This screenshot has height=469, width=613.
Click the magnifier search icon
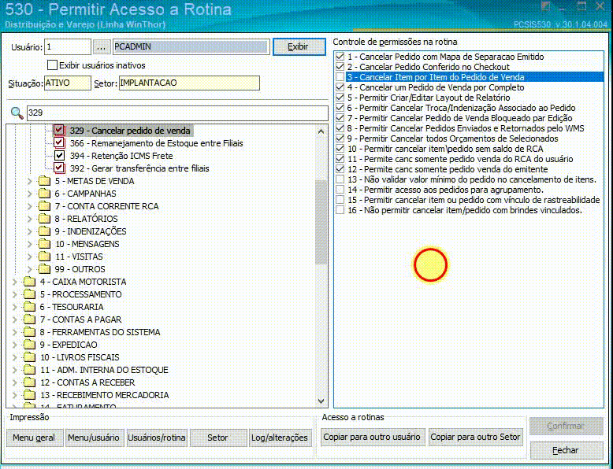(x=17, y=113)
